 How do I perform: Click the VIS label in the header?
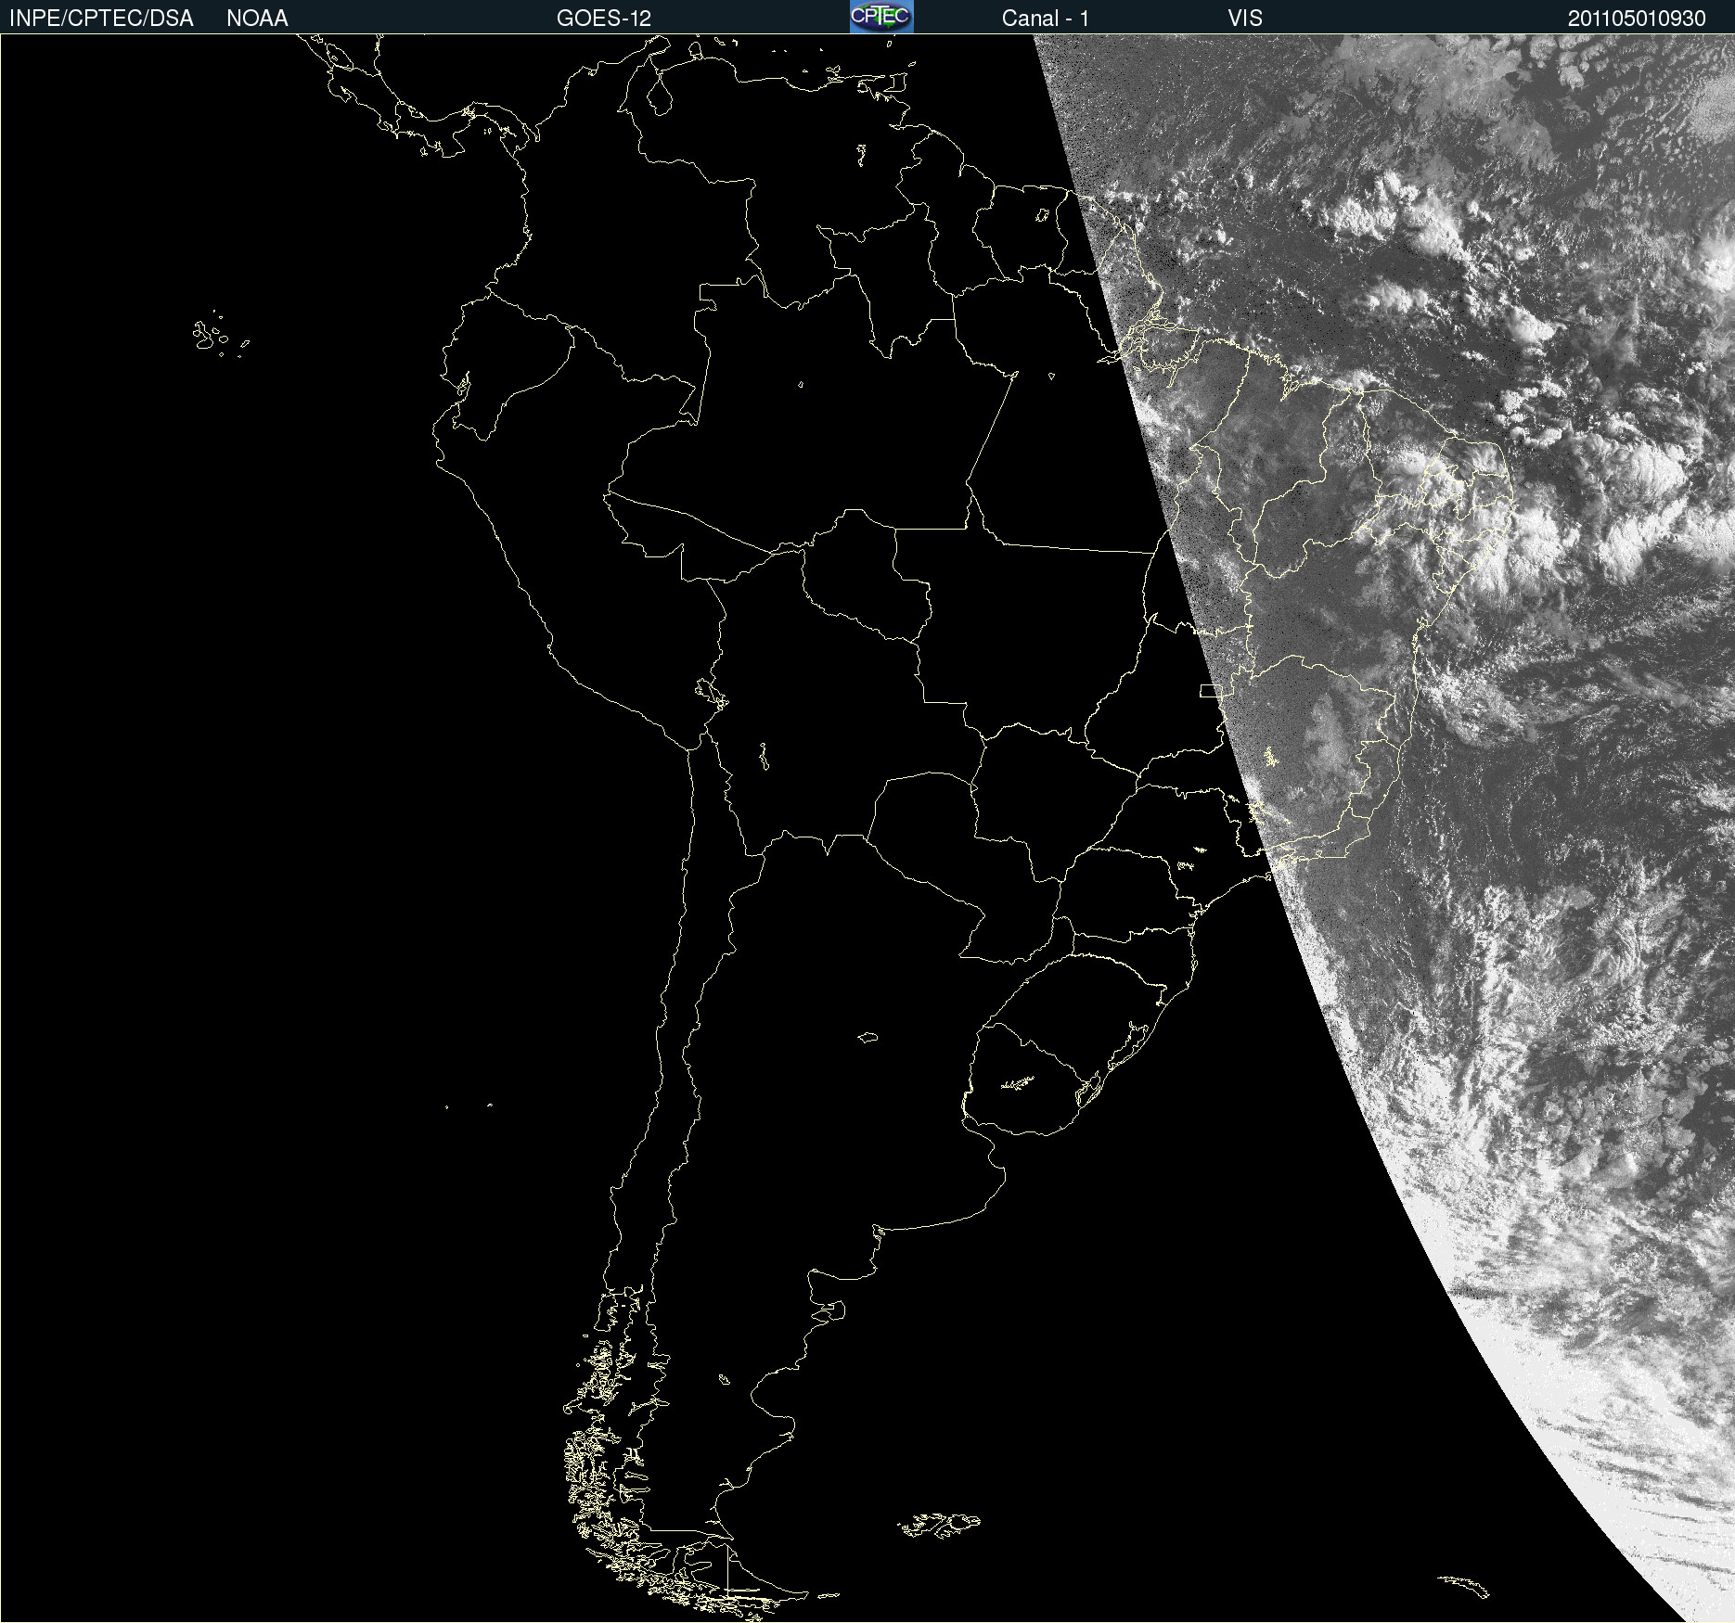[1245, 19]
